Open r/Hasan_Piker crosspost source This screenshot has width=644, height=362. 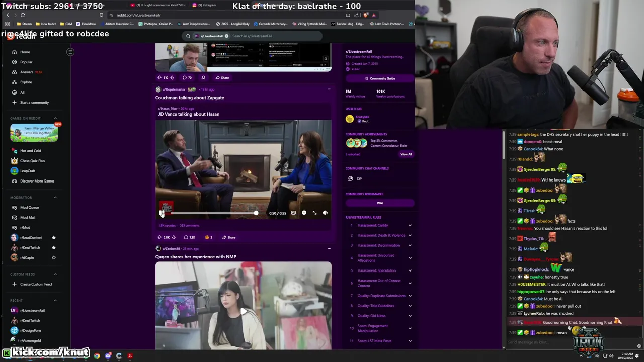click(168, 109)
